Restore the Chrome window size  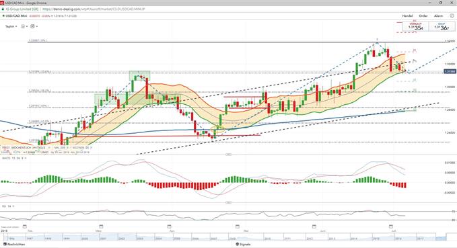coord(441,3)
